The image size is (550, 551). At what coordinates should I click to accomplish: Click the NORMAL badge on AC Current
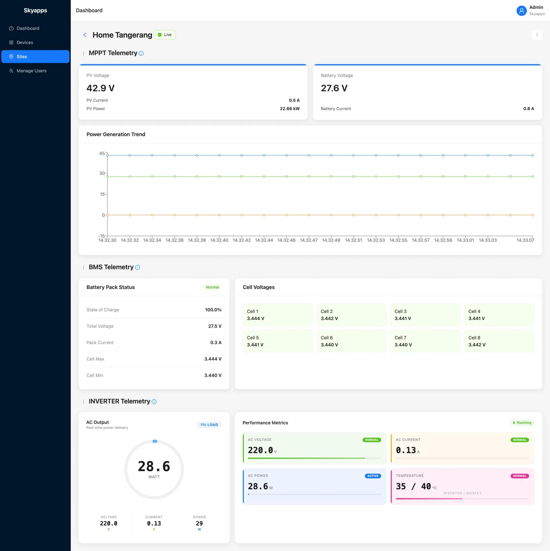tap(520, 440)
